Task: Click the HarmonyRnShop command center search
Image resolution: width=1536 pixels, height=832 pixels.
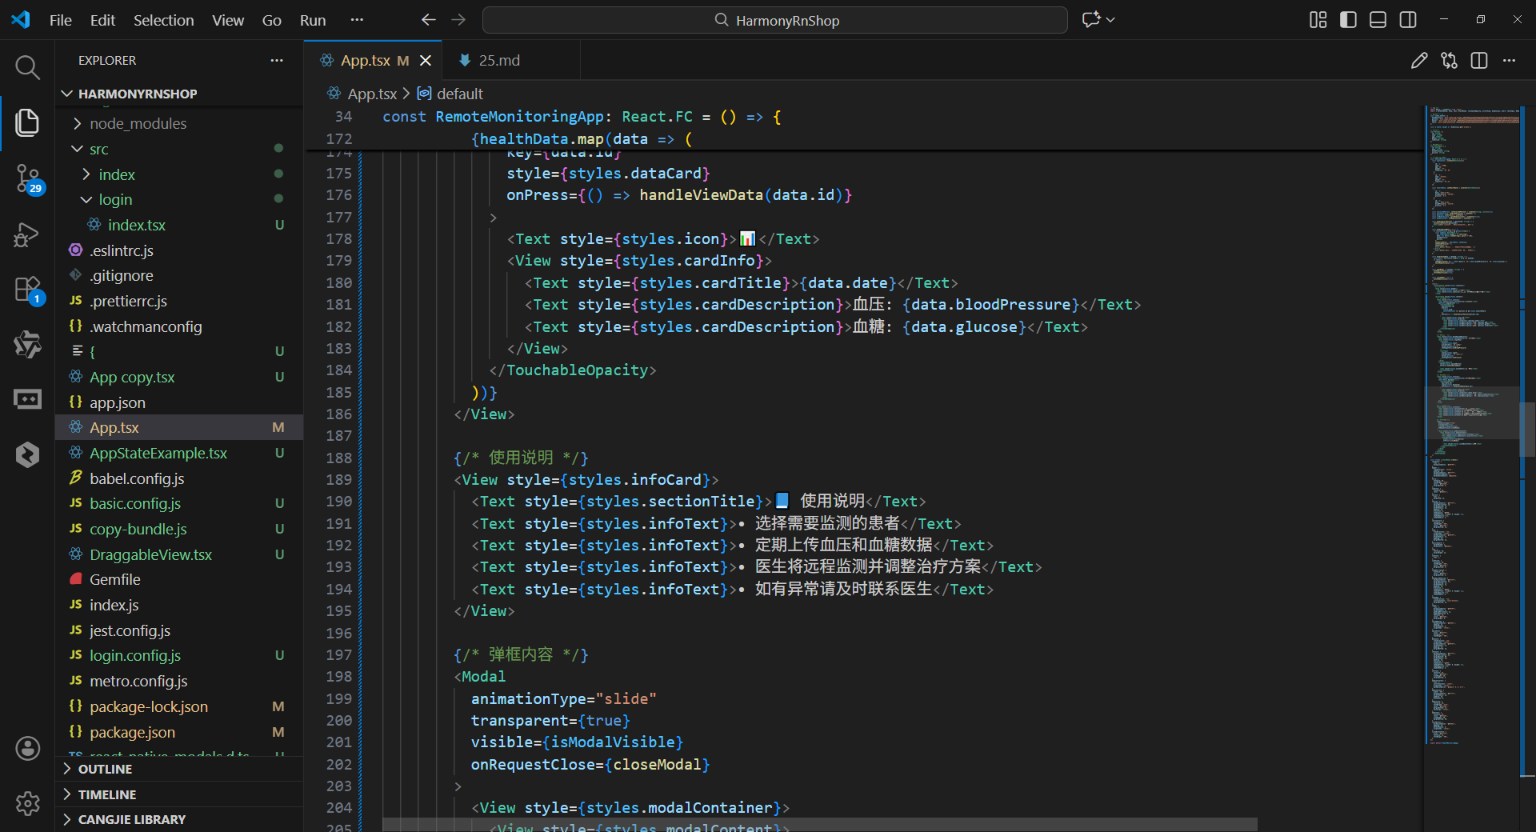Action: click(x=774, y=20)
